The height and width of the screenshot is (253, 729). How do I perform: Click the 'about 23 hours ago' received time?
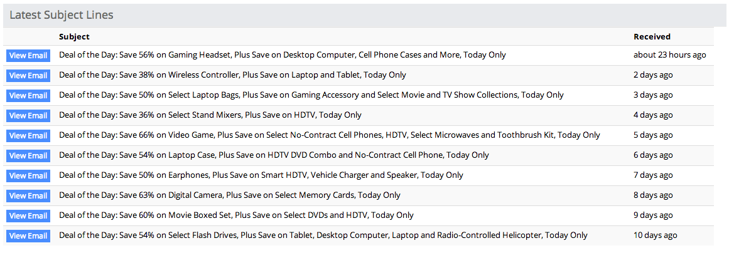(669, 55)
